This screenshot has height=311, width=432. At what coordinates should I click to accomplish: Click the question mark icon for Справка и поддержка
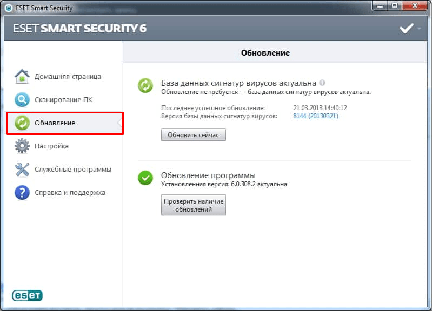click(x=22, y=192)
